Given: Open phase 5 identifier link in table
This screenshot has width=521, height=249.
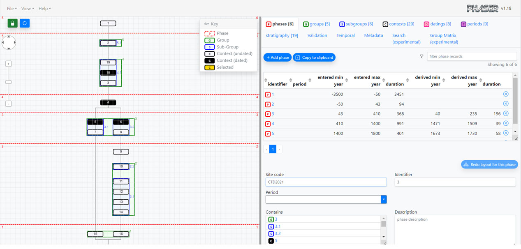Looking at the screenshot, I should tap(273, 134).
